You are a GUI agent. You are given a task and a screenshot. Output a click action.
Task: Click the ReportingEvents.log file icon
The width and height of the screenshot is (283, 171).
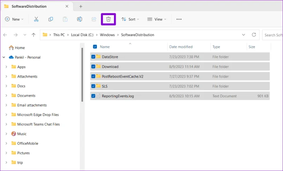(98, 96)
